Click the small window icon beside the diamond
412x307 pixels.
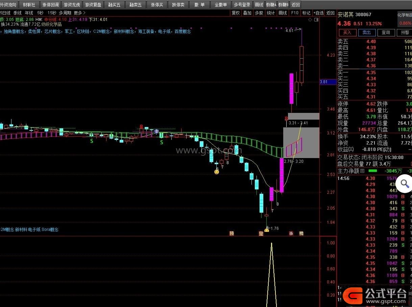pos(316,20)
